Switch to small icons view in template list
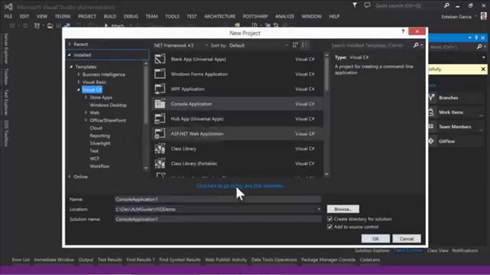 [x=295, y=45]
